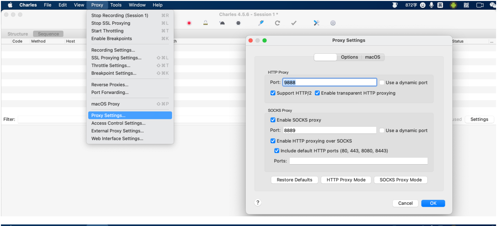This screenshot has width=497, height=226.
Task: Click the help question mark button
Action: (x=258, y=203)
